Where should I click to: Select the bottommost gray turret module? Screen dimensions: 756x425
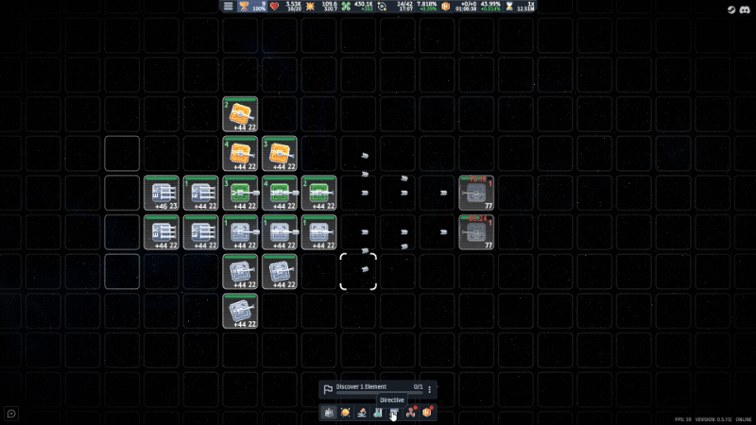240,312
